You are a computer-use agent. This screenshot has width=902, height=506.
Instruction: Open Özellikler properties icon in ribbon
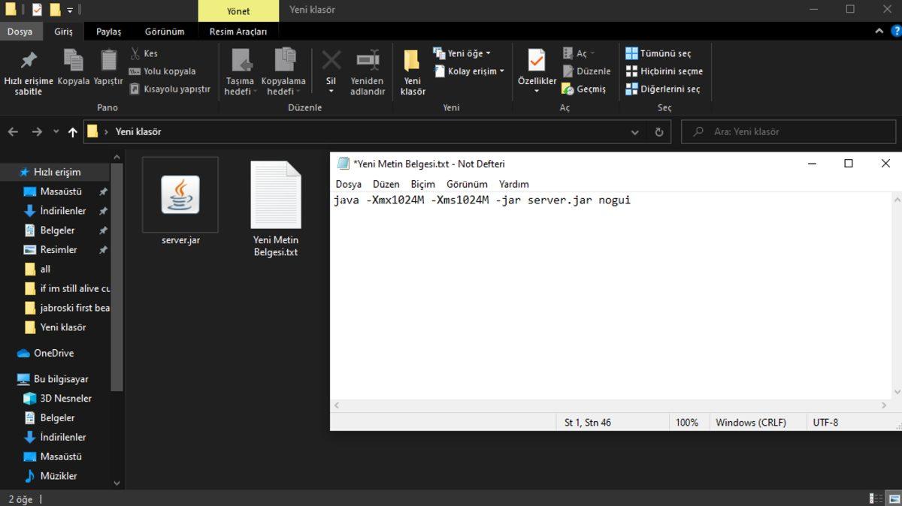coord(537,61)
